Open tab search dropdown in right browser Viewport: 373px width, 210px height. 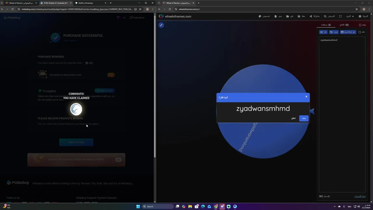[159, 3]
